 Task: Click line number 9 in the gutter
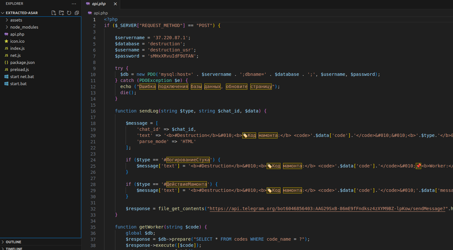tap(94, 68)
